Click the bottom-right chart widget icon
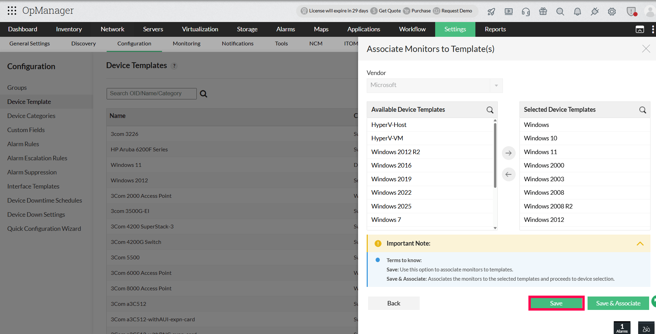The height and width of the screenshot is (334, 656). pos(646,328)
